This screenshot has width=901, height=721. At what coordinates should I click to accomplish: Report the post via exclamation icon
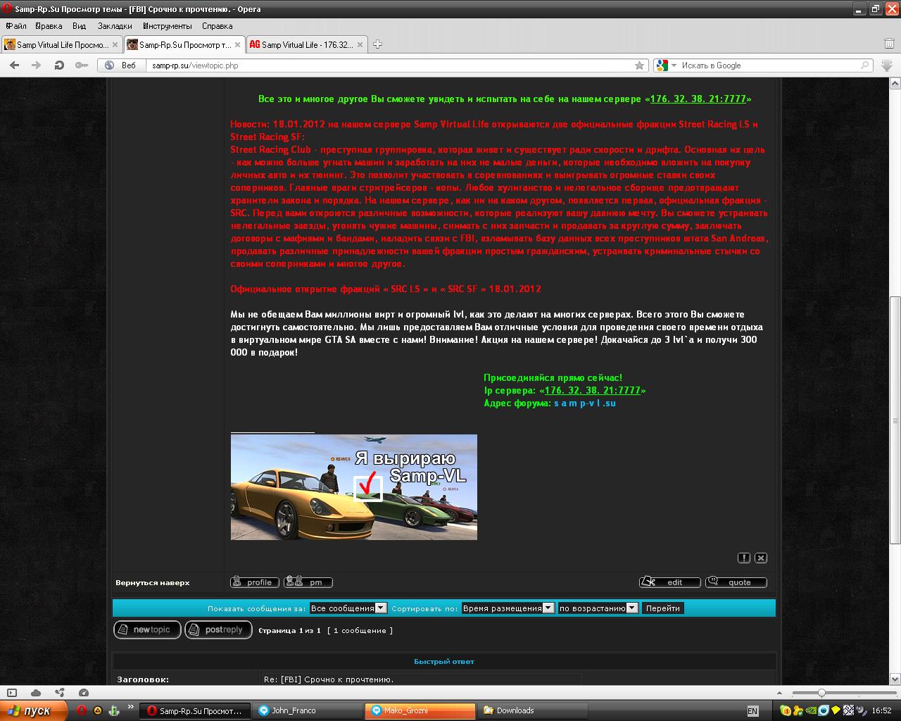pos(743,558)
